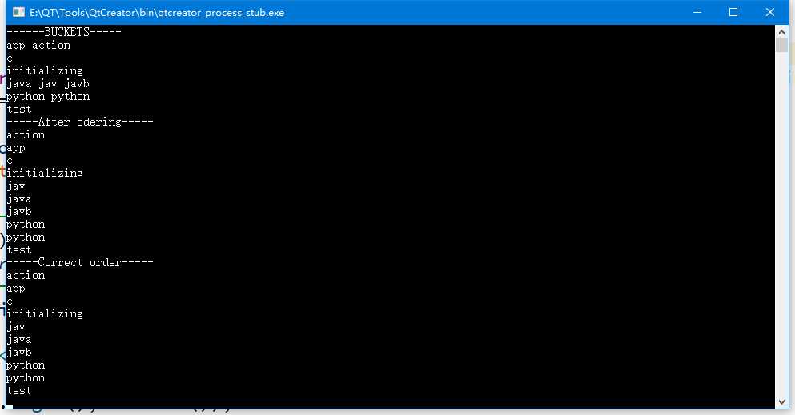Click 'test' in the BUCKETS section
This screenshot has width=795, height=415.
click(19, 110)
